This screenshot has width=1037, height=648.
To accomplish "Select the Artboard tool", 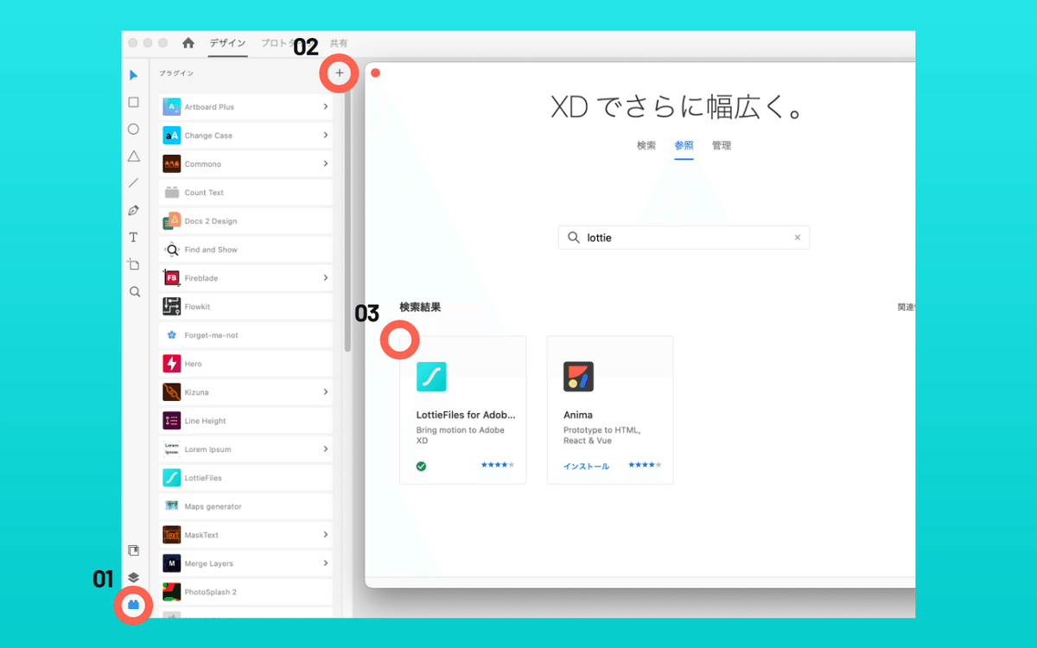I will point(133,264).
